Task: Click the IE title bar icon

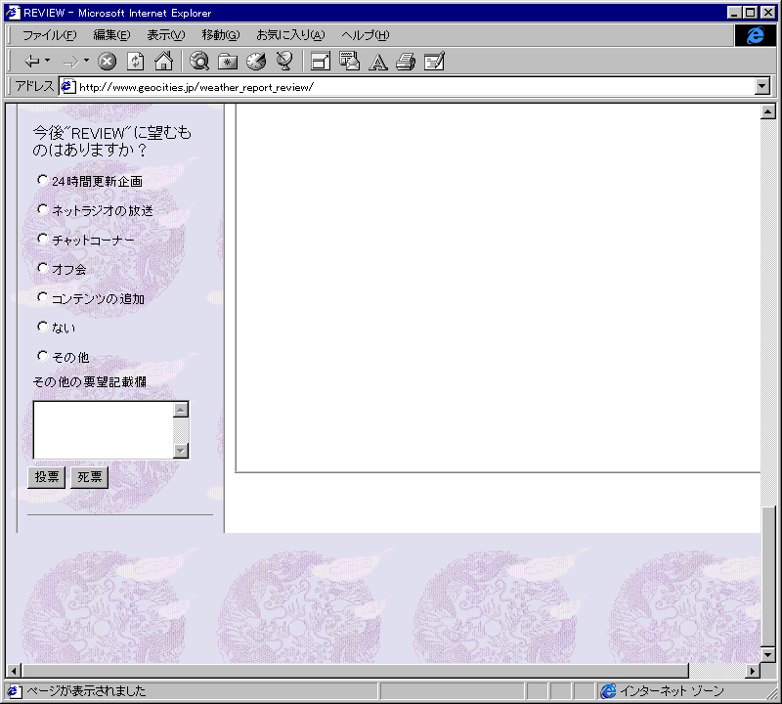Action: click(13, 13)
